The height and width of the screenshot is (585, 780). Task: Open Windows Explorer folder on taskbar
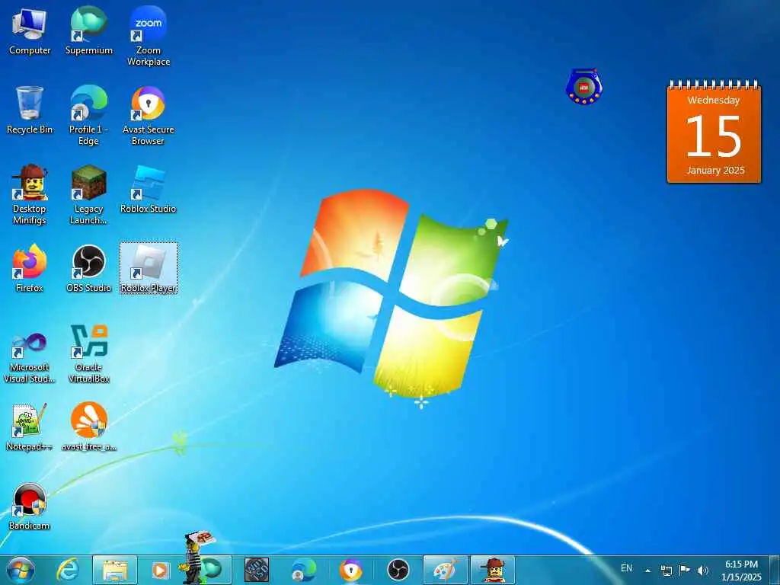point(115,570)
